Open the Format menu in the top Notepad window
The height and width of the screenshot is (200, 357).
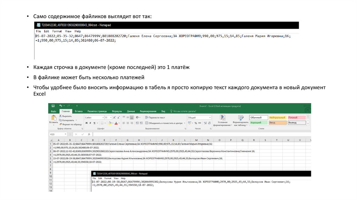point(57,31)
